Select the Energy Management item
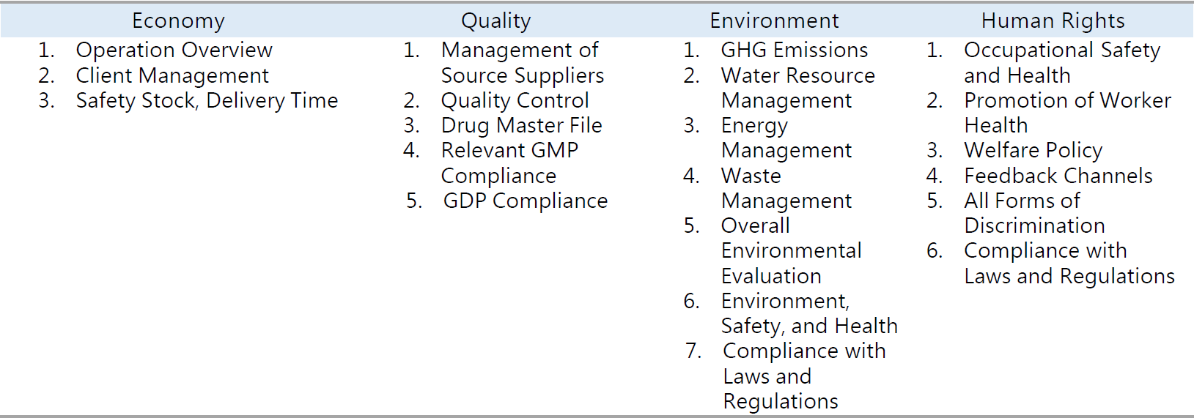 (x=786, y=138)
